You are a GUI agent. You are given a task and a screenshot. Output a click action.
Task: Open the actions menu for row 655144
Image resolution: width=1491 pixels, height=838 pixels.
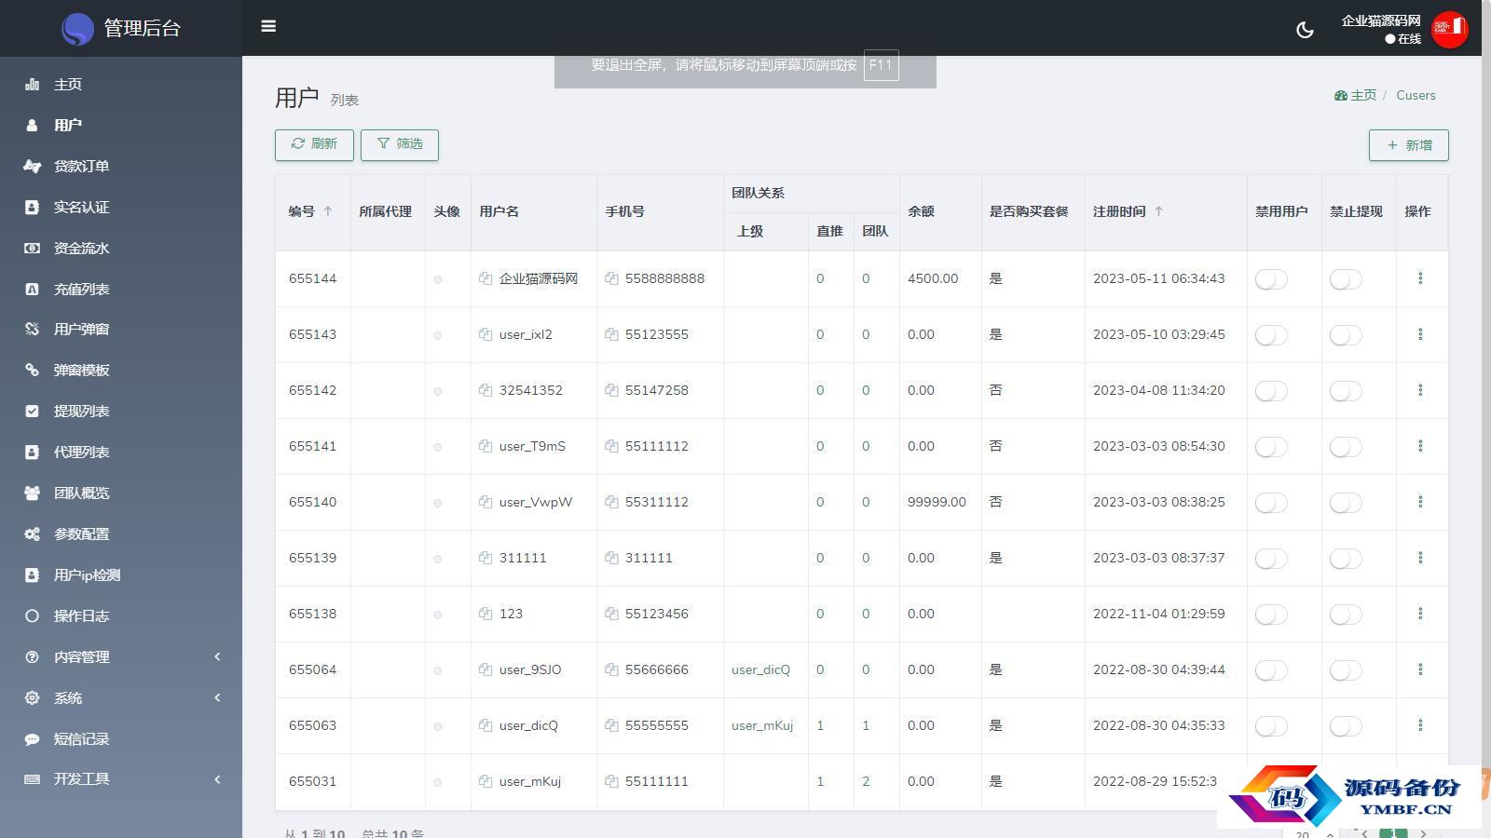coord(1420,278)
